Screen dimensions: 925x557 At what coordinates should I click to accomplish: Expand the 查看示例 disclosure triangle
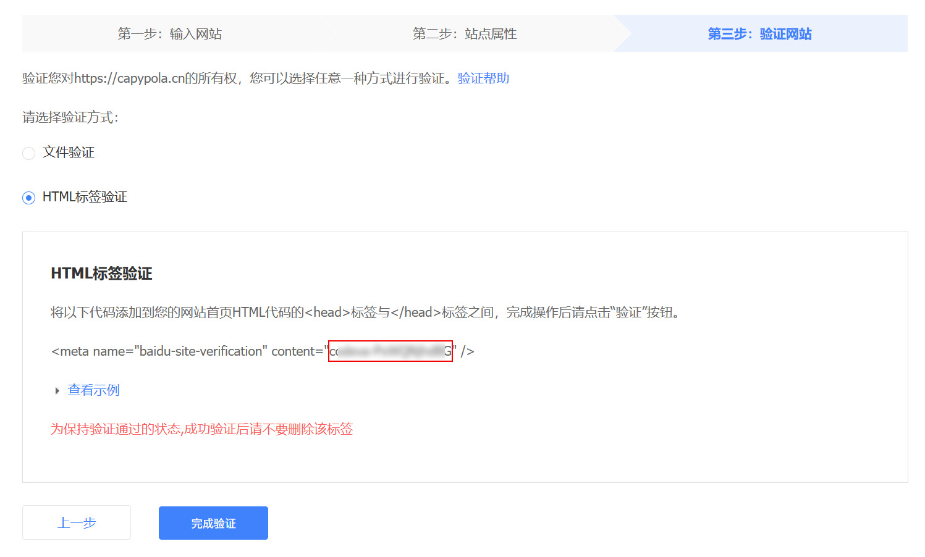tap(57, 391)
